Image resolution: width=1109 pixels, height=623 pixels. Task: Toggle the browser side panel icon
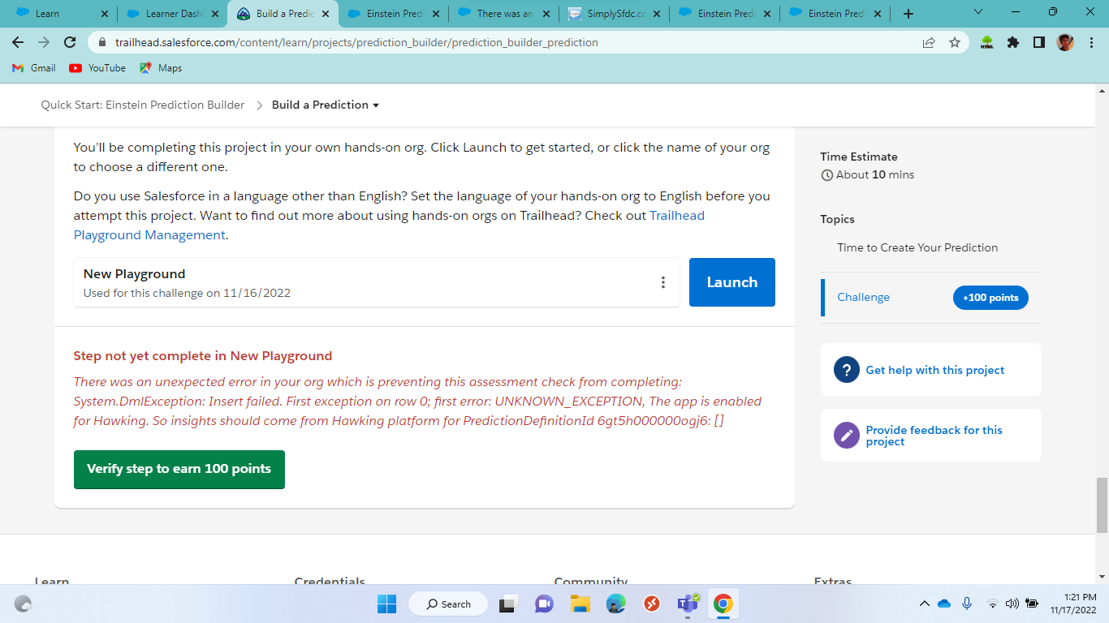[1039, 42]
